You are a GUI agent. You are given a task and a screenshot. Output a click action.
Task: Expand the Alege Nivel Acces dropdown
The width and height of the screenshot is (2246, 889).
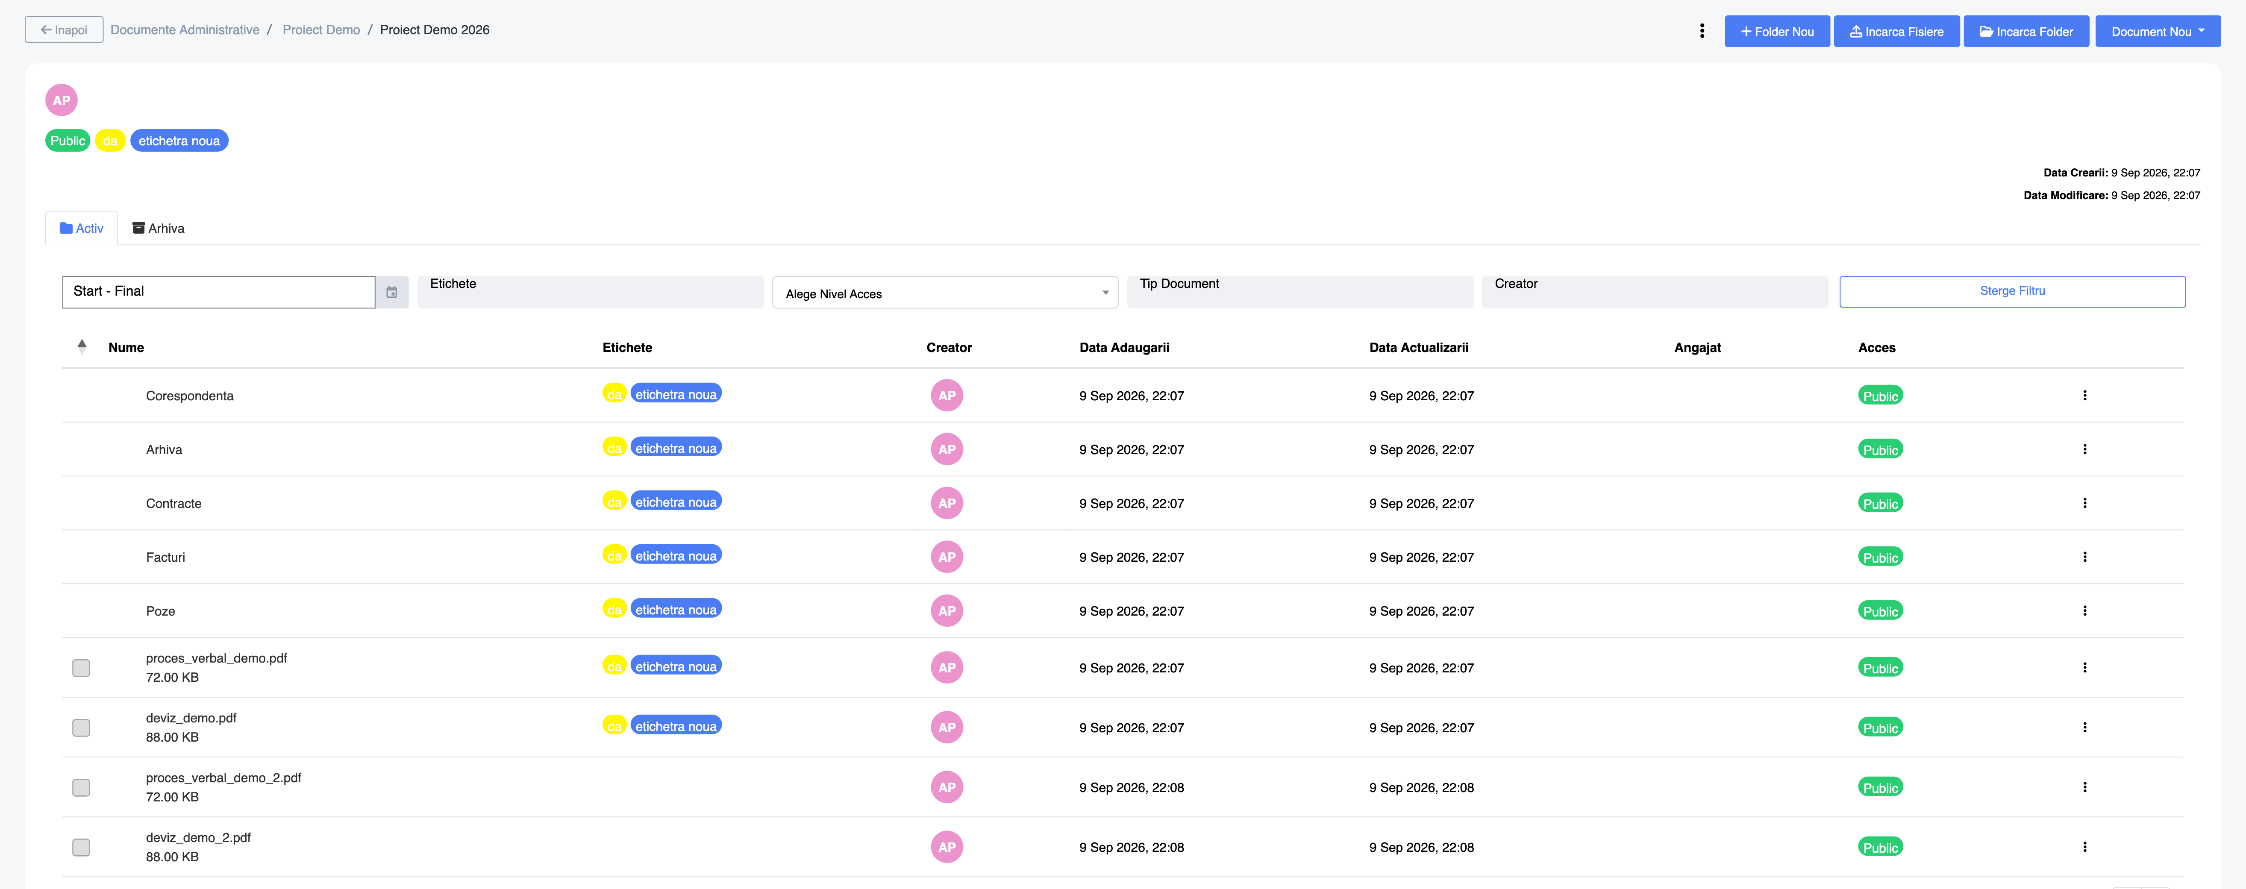coord(945,293)
